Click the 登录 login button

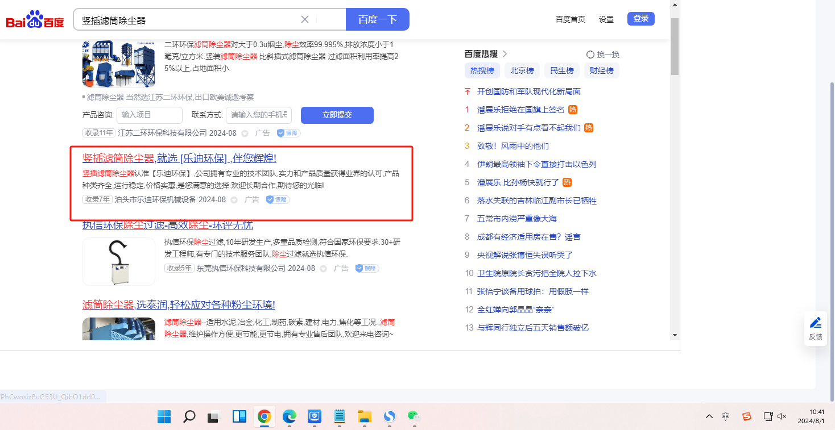coord(640,19)
